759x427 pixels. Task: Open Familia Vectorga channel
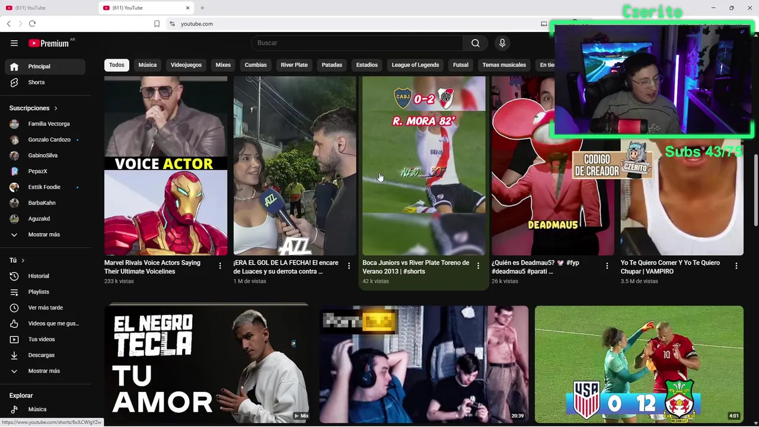pos(45,124)
